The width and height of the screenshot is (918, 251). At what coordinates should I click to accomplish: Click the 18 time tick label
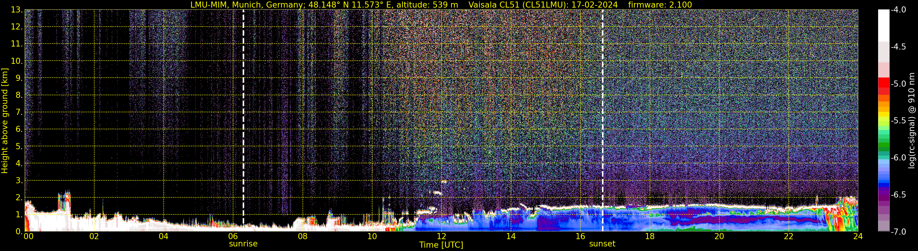(650, 236)
